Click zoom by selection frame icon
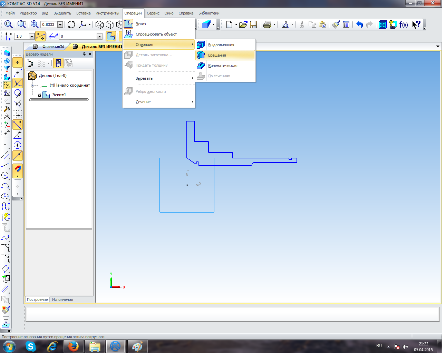 [x=22, y=24]
